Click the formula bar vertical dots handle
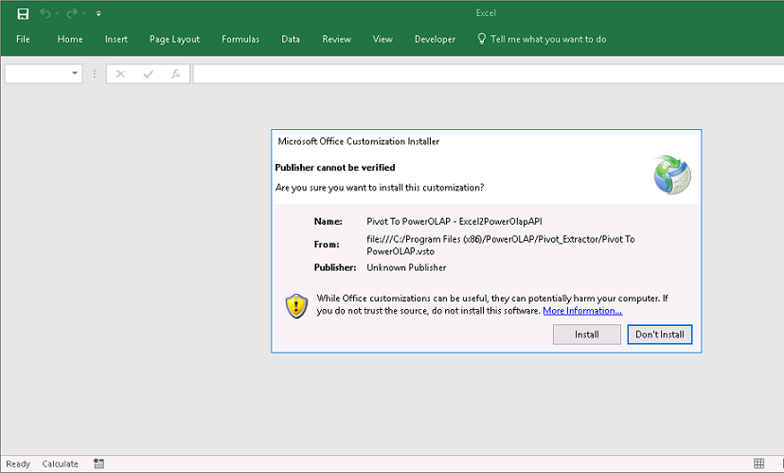Image resolution: width=784 pixels, height=473 pixels. tap(94, 74)
